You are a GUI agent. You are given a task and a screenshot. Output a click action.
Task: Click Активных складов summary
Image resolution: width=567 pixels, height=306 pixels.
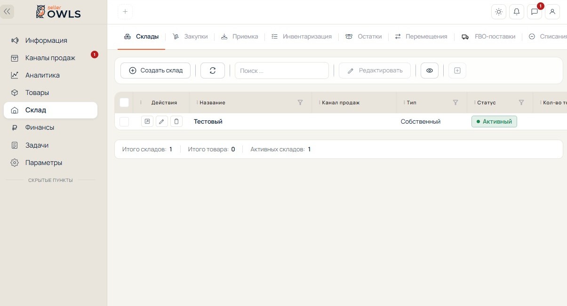(x=280, y=149)
